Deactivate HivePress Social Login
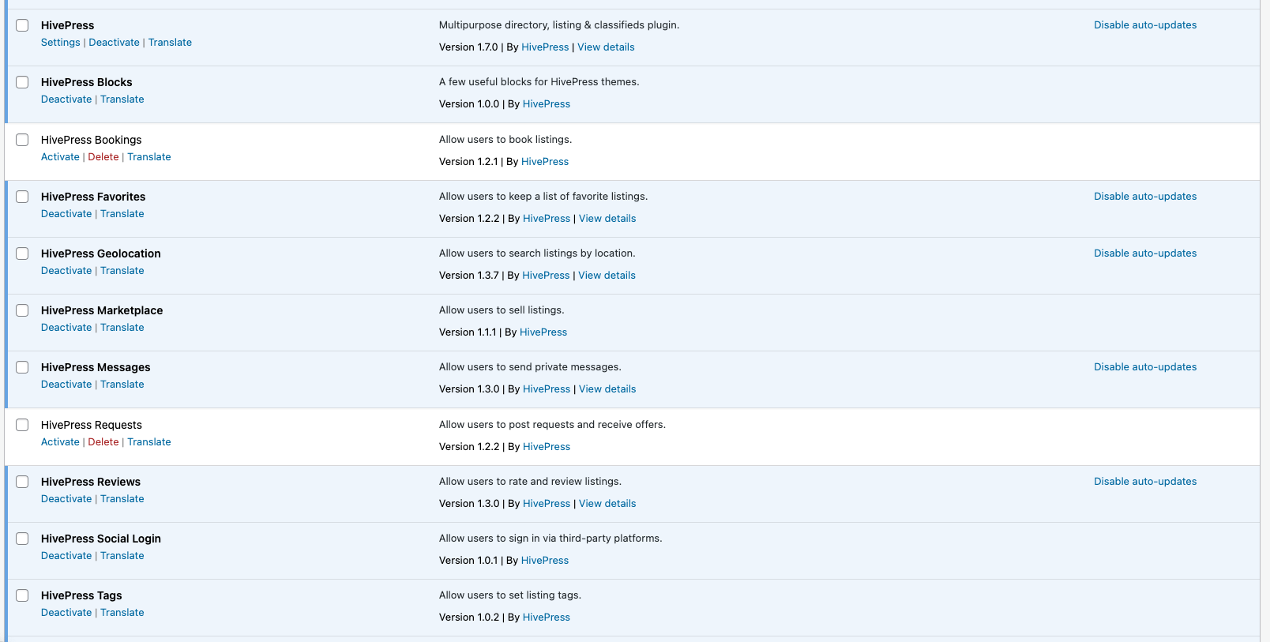Screen dimensions: 1270x642 pos(66,556)
